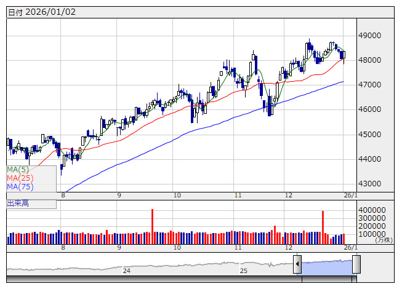Click the left range slider handle
The height and width of the screenshot is (289, 402).
coord(297,264)
